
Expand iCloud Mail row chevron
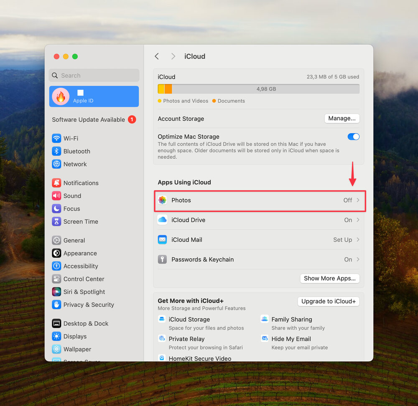click(358, 239)
